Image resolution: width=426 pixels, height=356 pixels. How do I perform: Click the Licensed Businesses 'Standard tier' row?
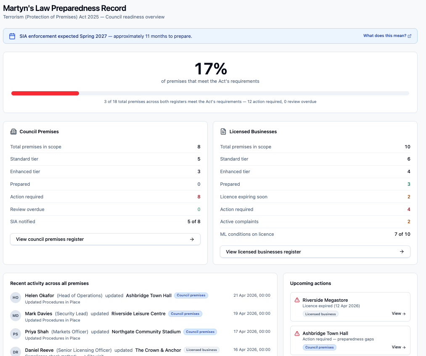(x=315, y=159)
